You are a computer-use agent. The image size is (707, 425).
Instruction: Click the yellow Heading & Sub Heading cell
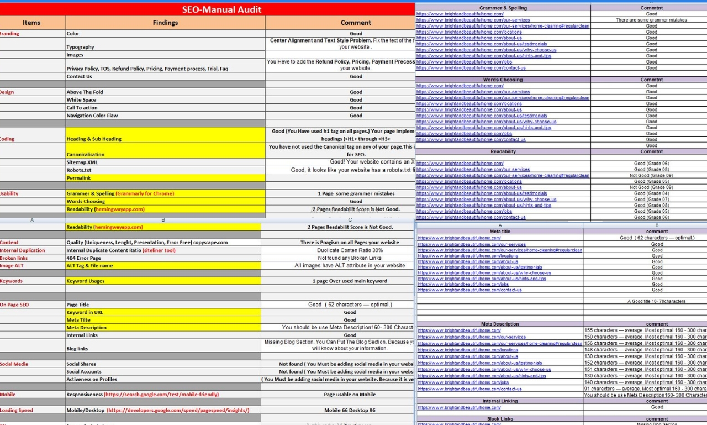click(x=165, y=139)
